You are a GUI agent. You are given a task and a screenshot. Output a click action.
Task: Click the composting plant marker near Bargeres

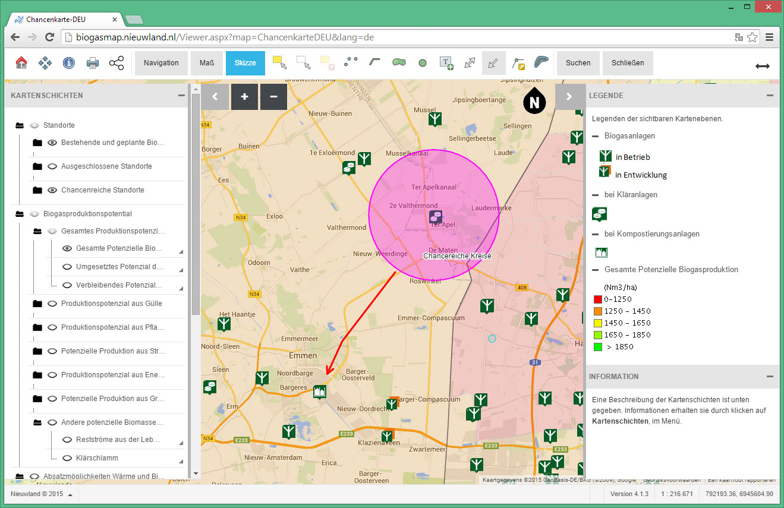pos(320,392)
